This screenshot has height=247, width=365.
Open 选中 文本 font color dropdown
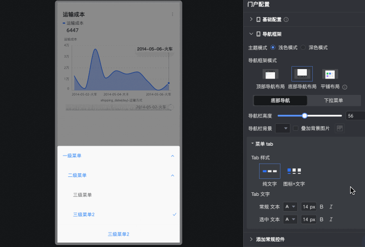click(290, 219)
